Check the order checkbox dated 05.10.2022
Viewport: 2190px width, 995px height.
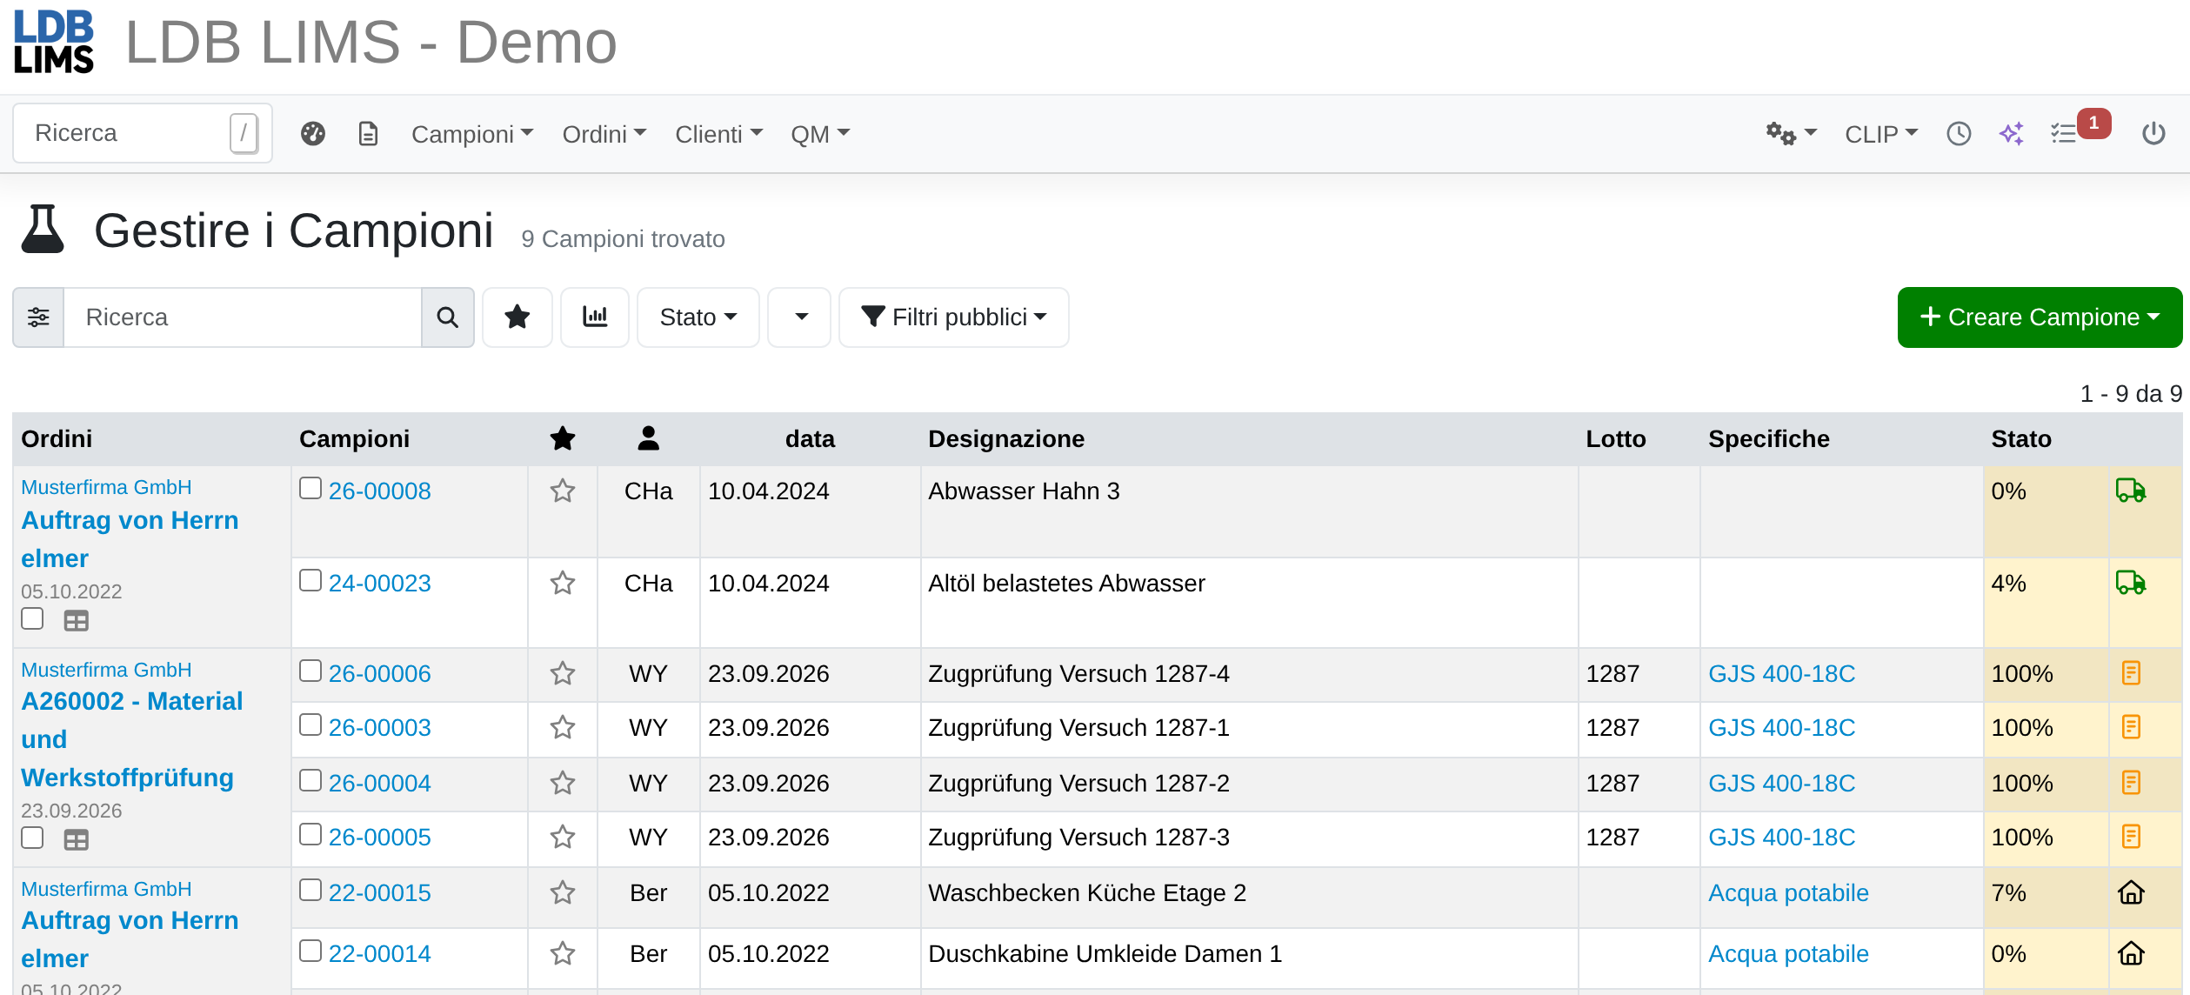click(x=32, y=618)
